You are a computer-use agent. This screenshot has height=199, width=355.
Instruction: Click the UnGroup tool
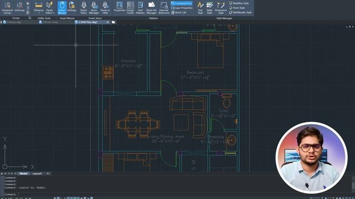click(x=19, y=7)
